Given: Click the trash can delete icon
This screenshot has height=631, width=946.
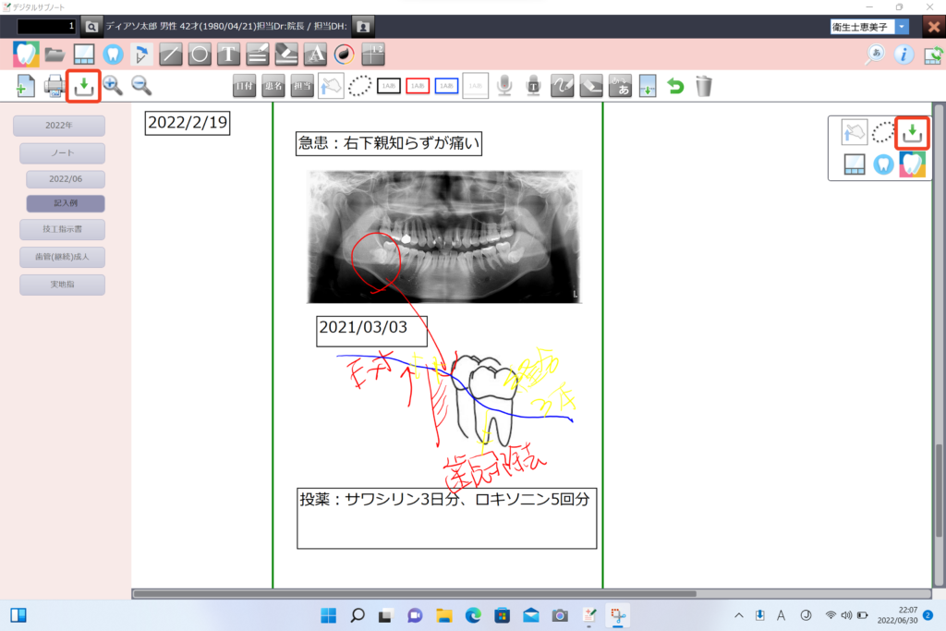Looking at the screenshot, I should coord(704,86).
